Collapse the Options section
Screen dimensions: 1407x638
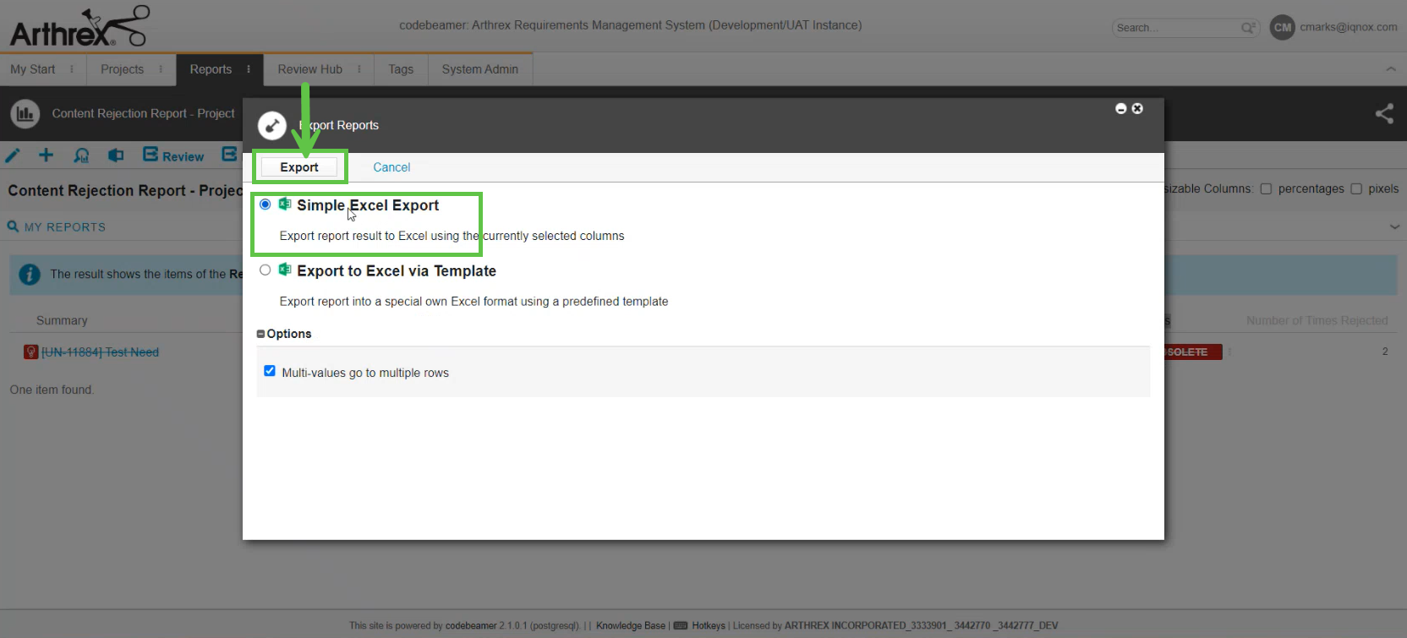[260, 334]
